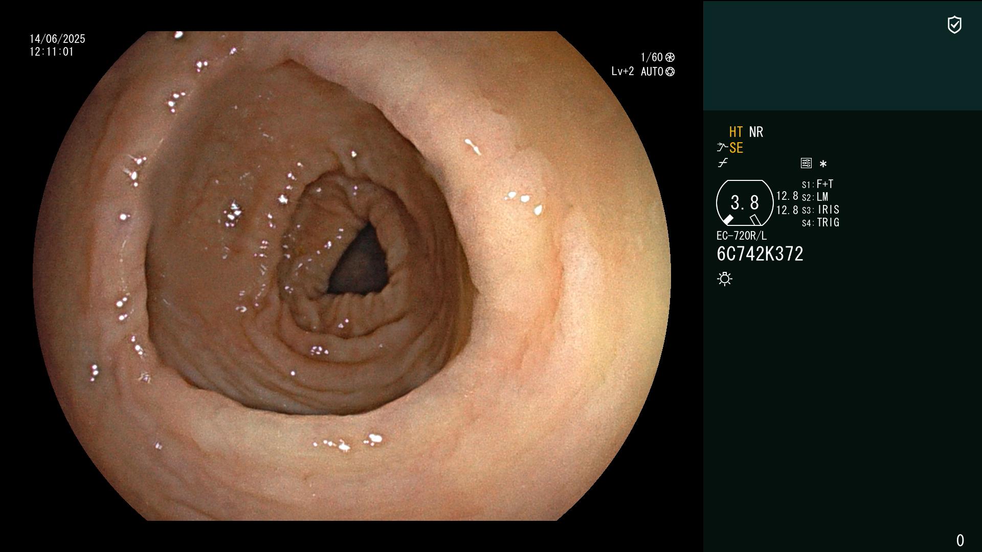This screenshot has width=982, height=552.
Task: Click the light source lamp icon
Action: point(725,279)
